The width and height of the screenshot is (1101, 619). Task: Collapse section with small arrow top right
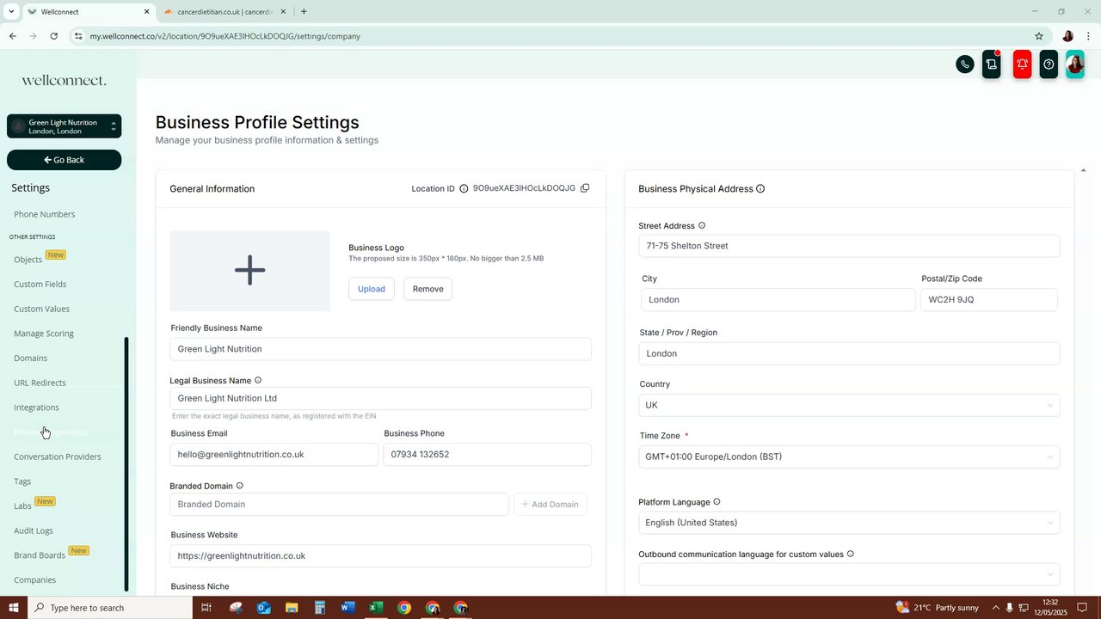[1083, 170]
